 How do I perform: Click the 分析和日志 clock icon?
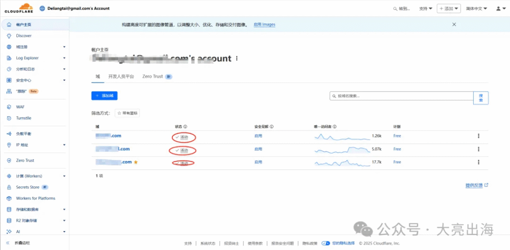[x=9, y=69]
